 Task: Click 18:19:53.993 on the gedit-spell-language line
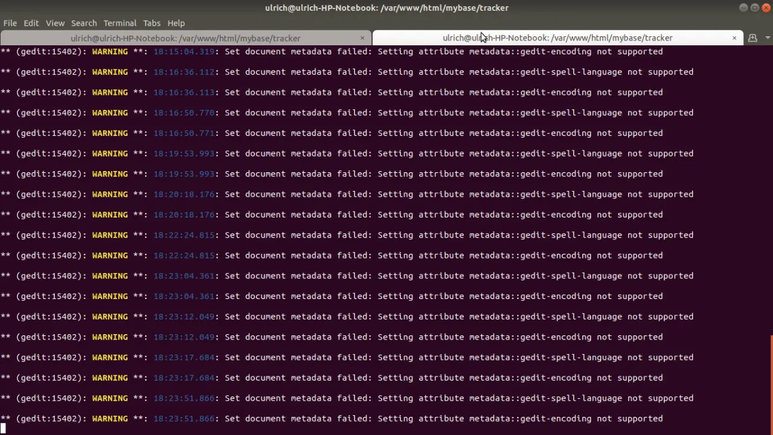coord(184,153)
